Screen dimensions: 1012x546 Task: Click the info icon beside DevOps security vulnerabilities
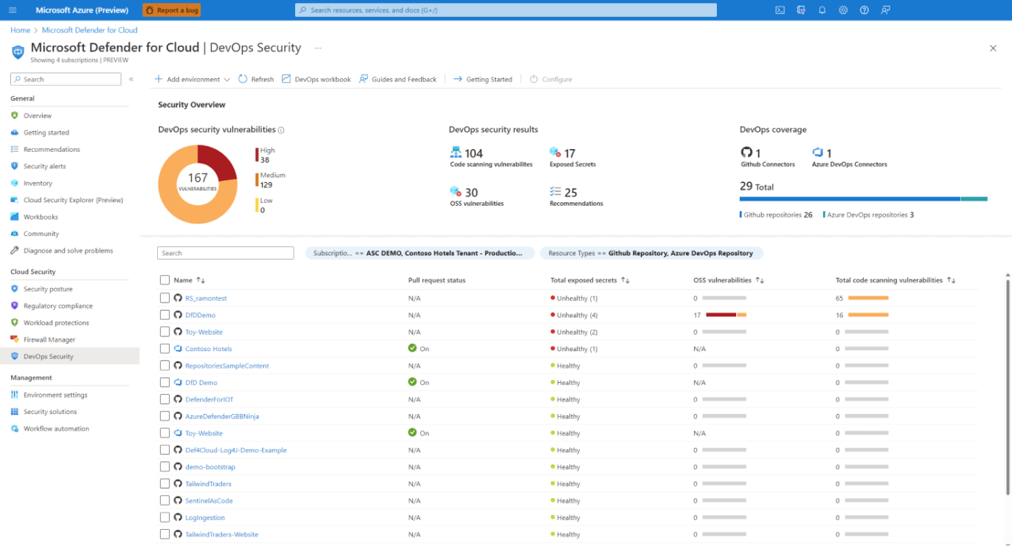(281, 130)
